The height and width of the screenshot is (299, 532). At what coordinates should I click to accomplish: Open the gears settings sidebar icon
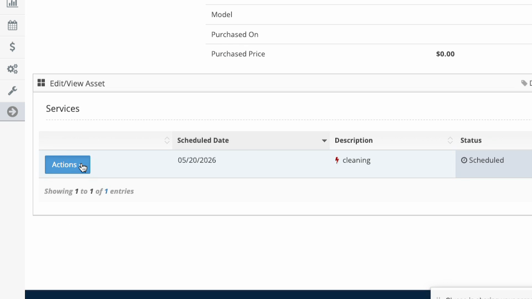pyautogui.click(x=12, y=69)
